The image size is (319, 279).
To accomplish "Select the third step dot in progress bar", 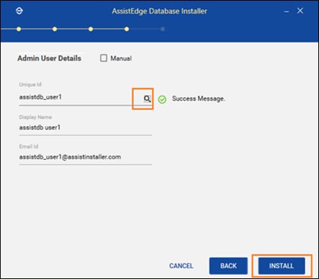I will [x=91, y=29].
